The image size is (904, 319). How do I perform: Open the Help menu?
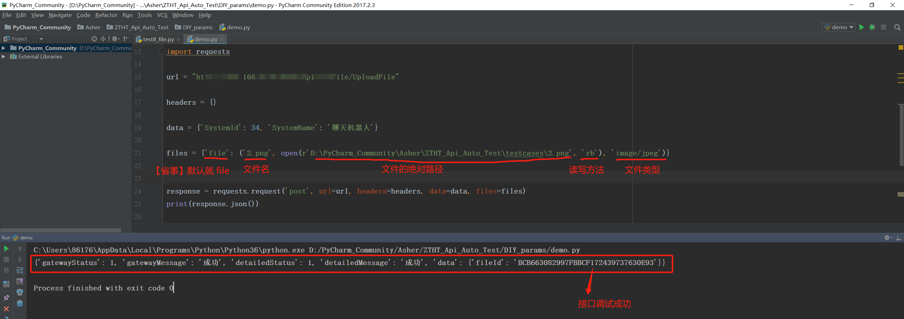tap(205, 15)
